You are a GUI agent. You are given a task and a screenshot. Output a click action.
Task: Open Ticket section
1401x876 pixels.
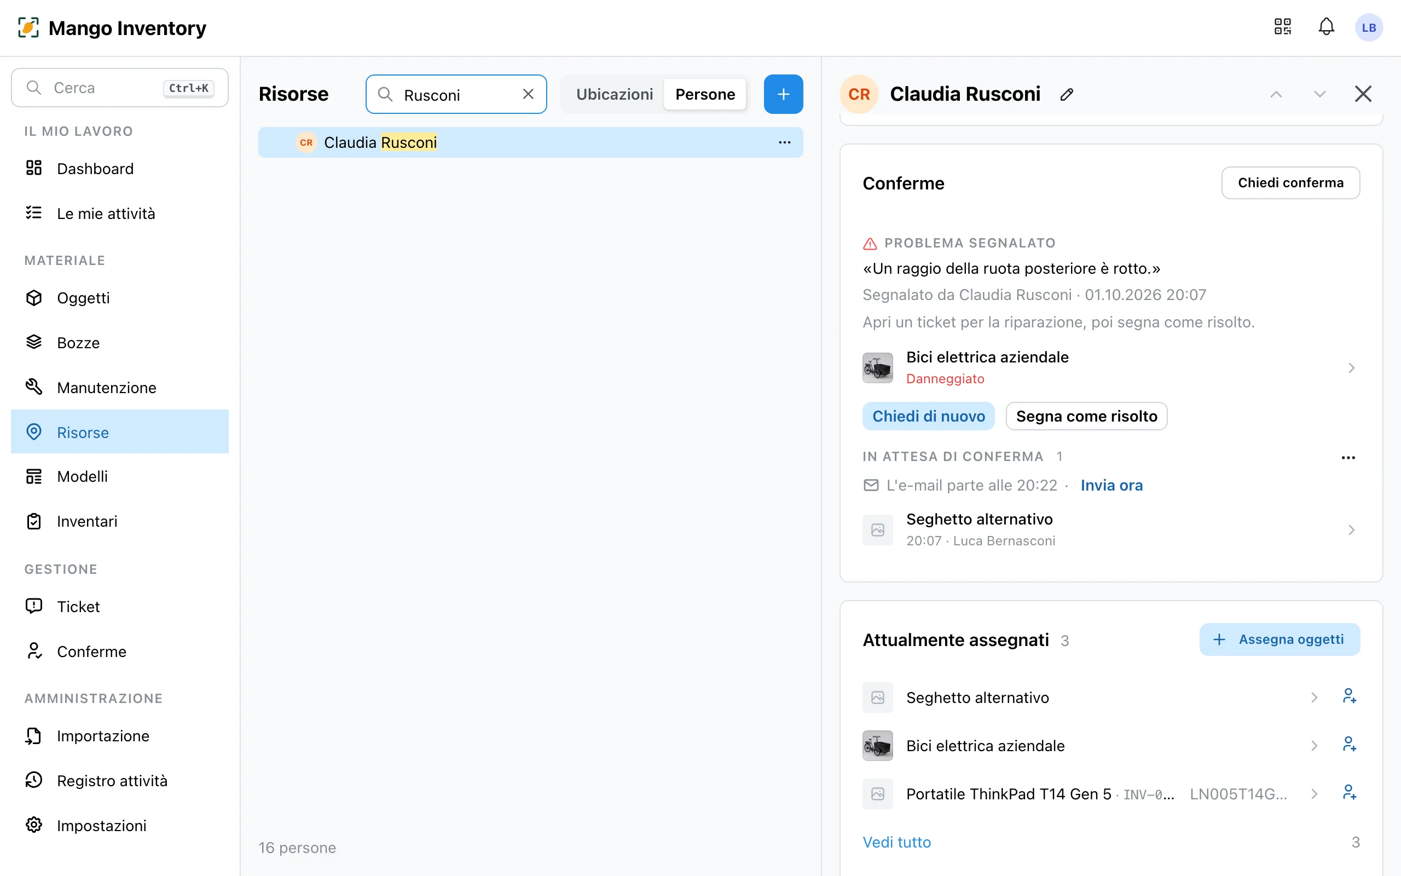tap(120, 607)
